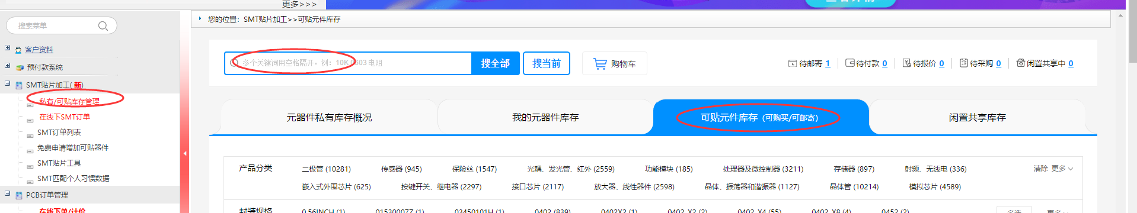The image size is (1137, 213).
Task: Click the 搜当前 button
Action: tap(547, 63)
